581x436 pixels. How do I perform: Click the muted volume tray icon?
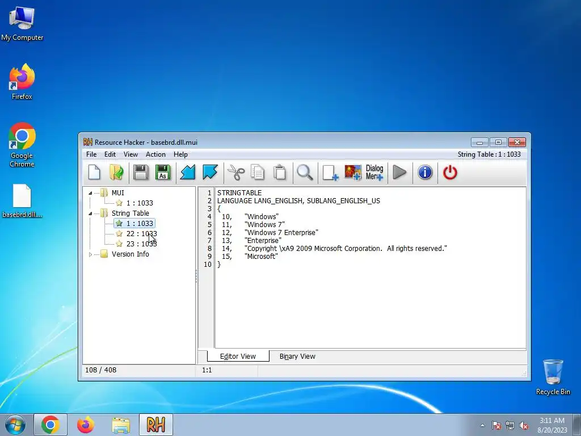pyautogui.click(x=524, y=425)
